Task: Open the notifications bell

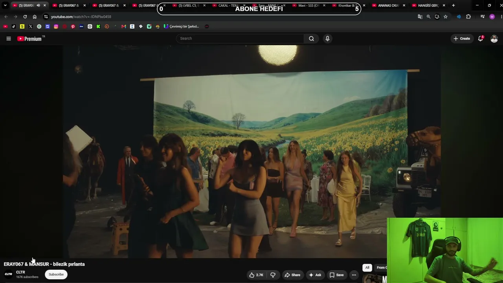Action: (x=481, y=39)
